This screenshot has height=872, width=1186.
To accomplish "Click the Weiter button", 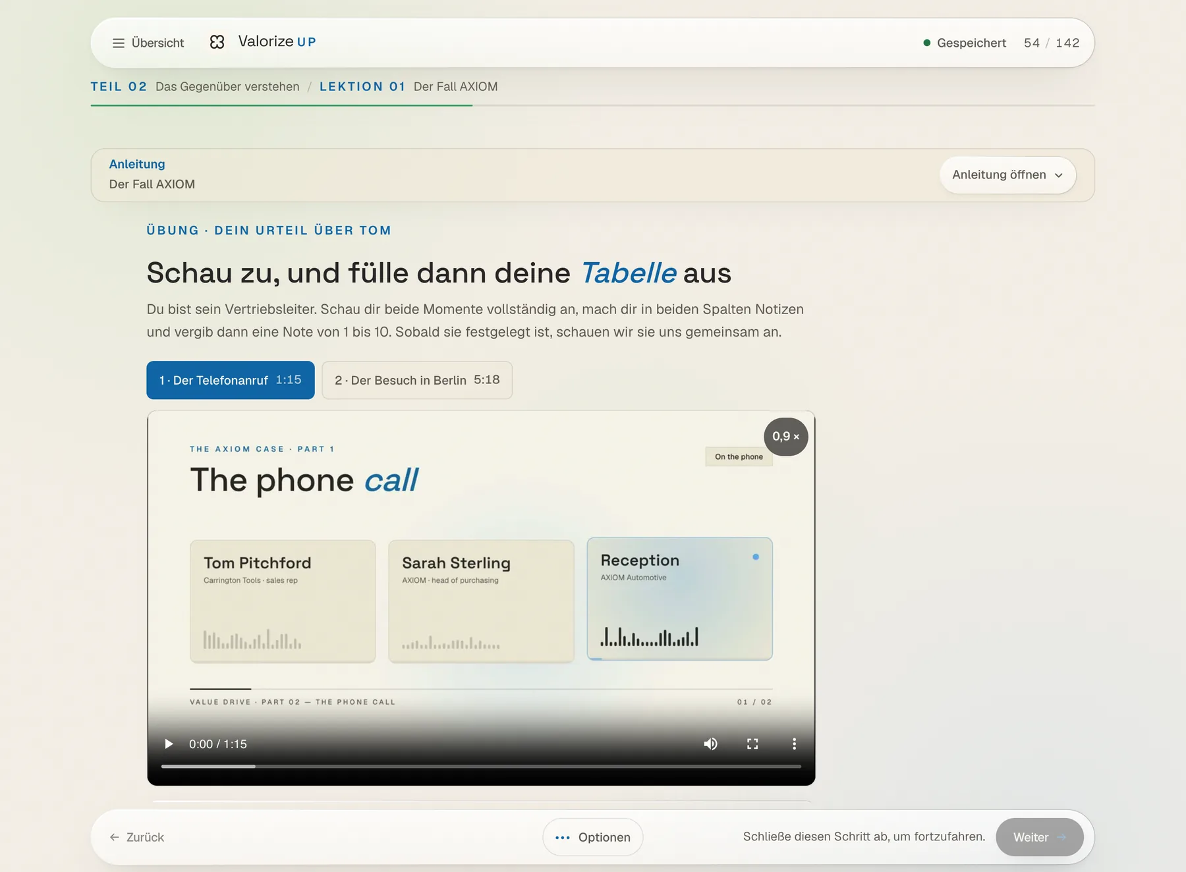I will (x=1040, y=837).
